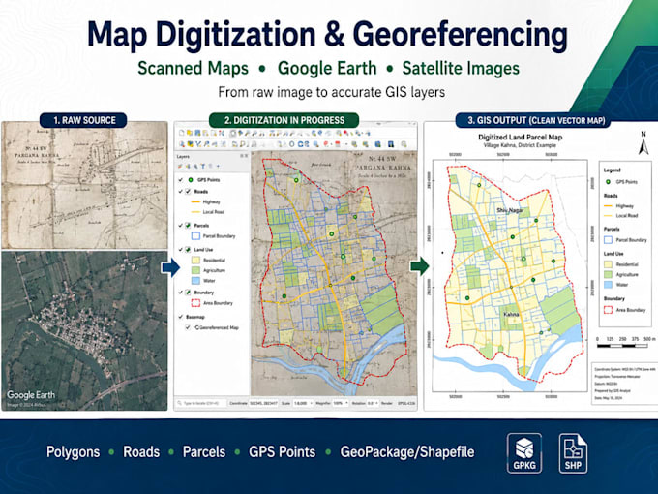Click the funnel filter icon in Layers panel toolbar

(202, 167)
